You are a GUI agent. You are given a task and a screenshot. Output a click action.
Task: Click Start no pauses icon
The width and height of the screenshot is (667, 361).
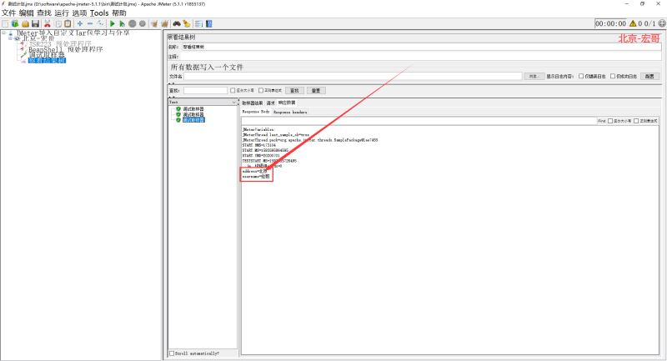pyautogui.click(x=122, y=24)
